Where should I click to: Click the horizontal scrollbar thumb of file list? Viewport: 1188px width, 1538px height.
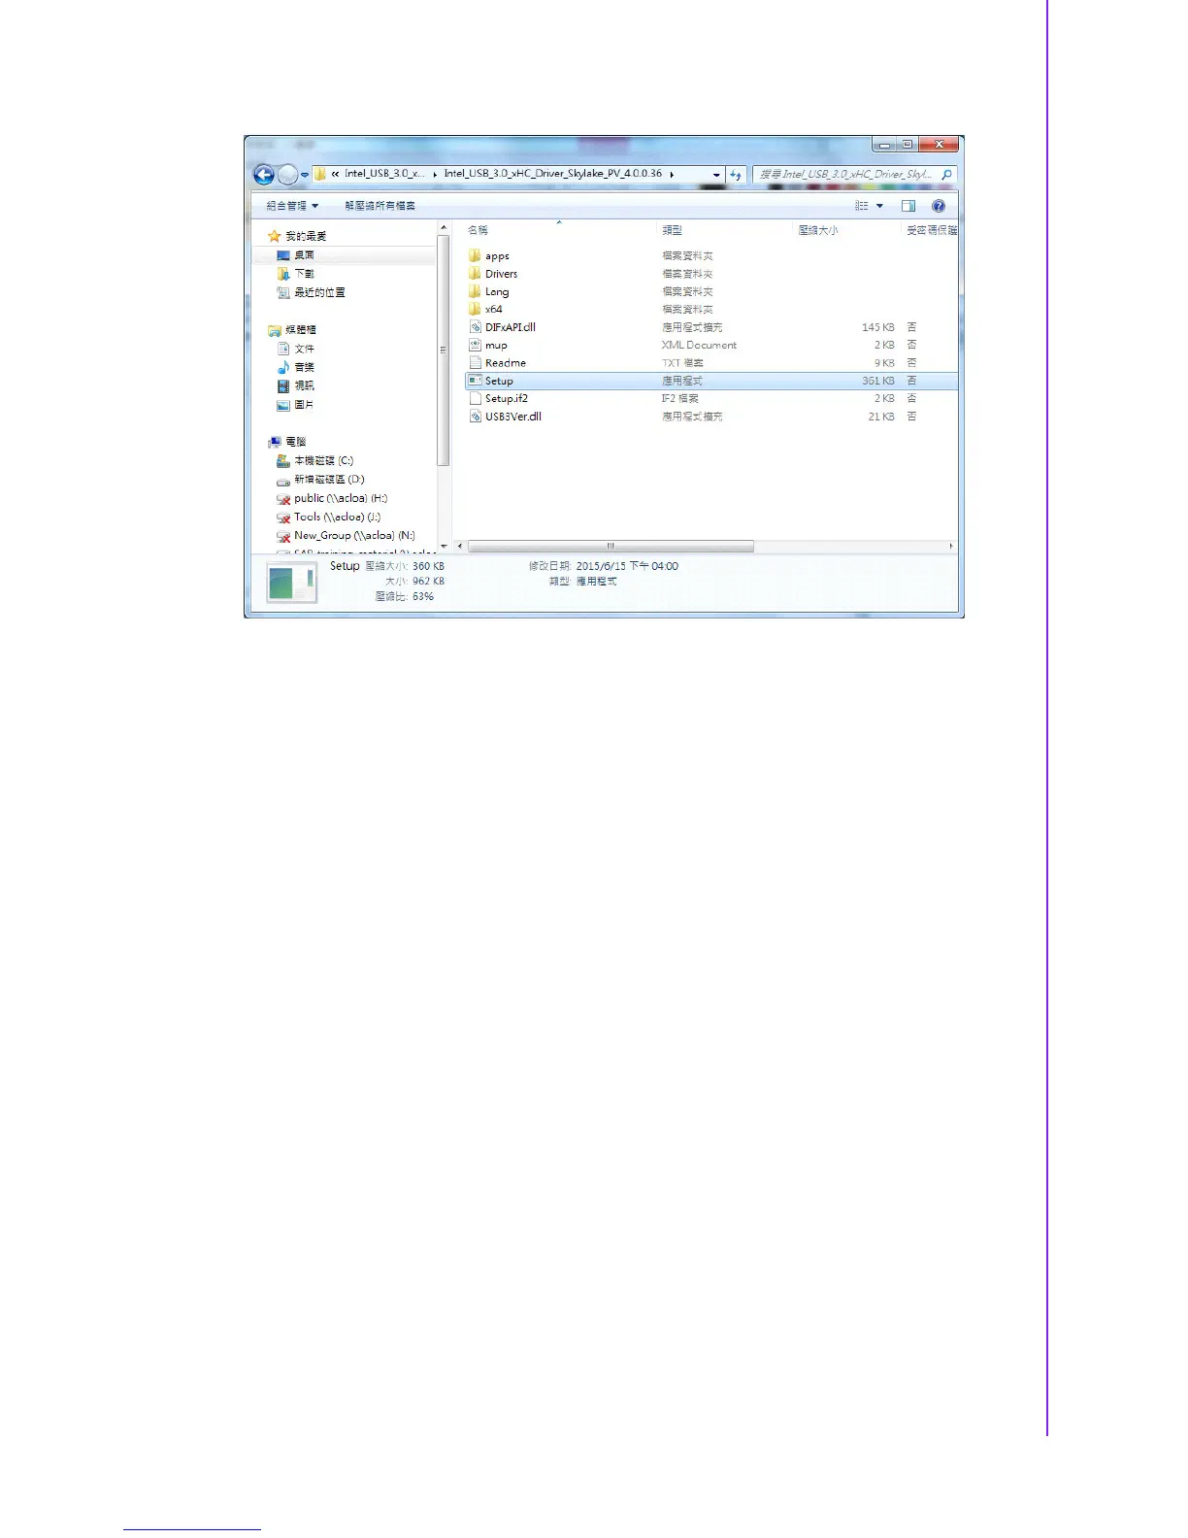610,546
